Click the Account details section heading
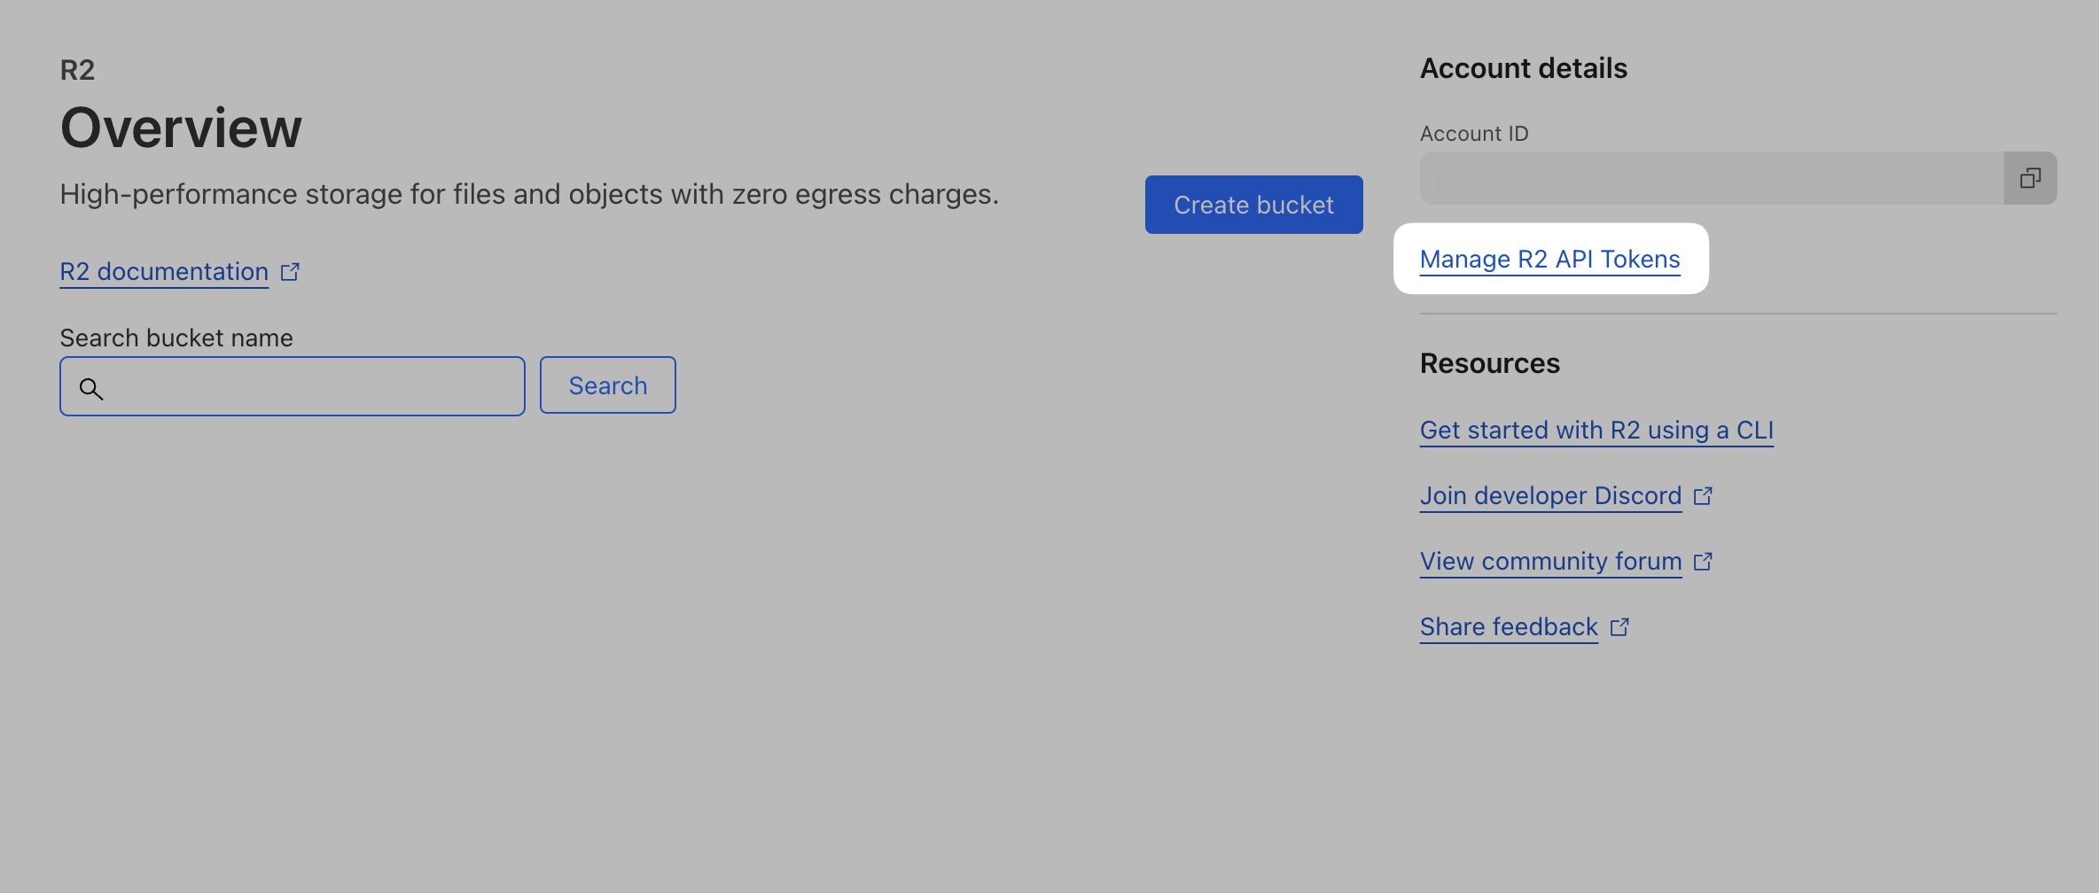2099x893 pixels. click(1523, 67)
